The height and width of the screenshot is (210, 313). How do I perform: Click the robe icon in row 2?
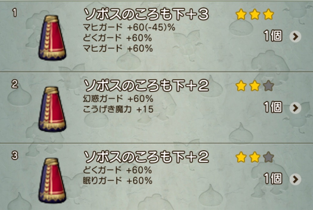coord(52,109)
